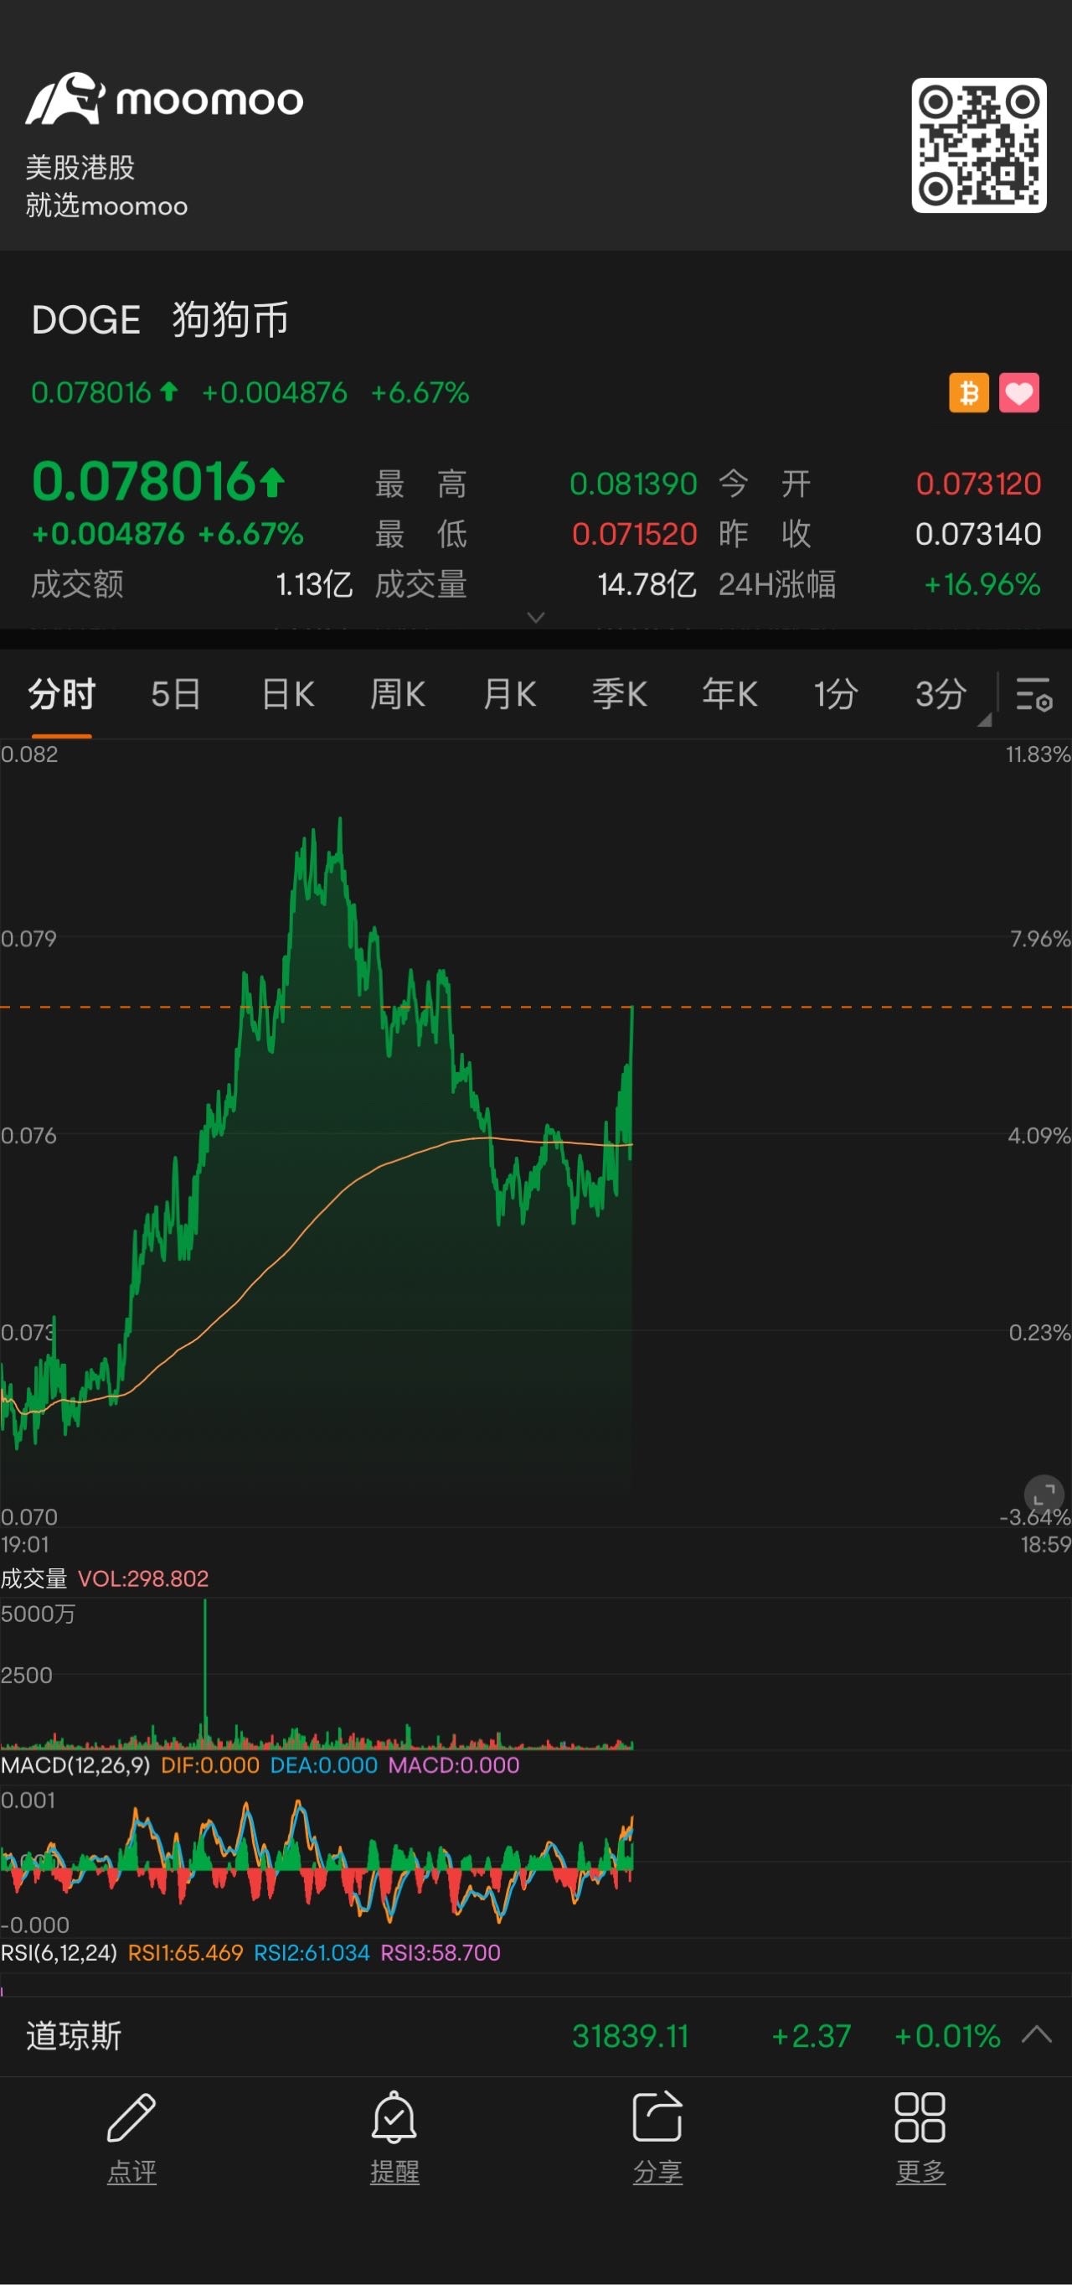
Task: Tap the tall volume spike bar
Action: [204, 1672]
